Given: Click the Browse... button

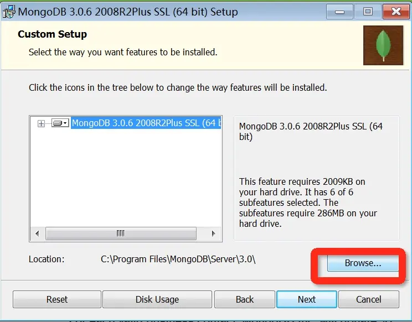Looking at the screenshot, I should coord(363,263).
